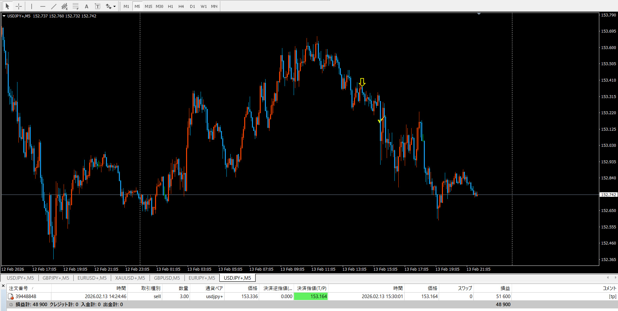Close the terminal panel with X
Viewport: 618px width, 311px height.
click(3, 286)
